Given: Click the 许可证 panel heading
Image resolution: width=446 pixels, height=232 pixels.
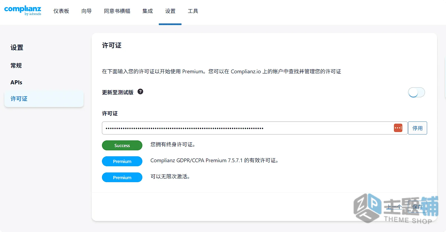Looking at the screenshot, I should (x=112, y=46).
